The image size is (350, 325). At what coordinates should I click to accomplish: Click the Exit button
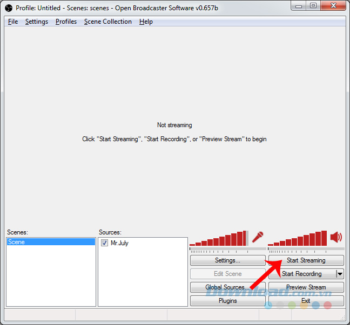pos(306,301)
